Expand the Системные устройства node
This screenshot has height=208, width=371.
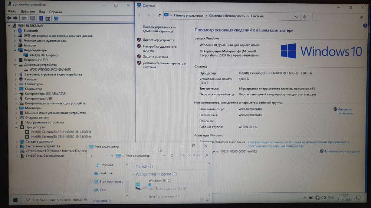coord(17,146)
